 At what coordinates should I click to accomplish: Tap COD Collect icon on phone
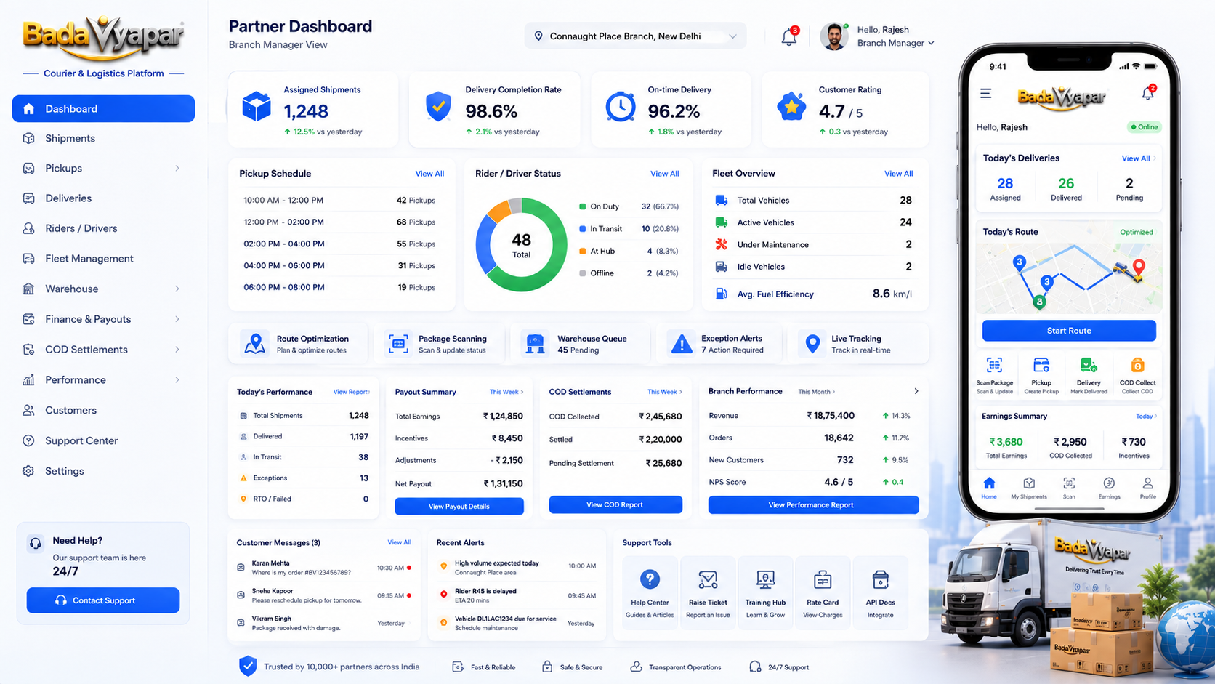(1137, 365)
